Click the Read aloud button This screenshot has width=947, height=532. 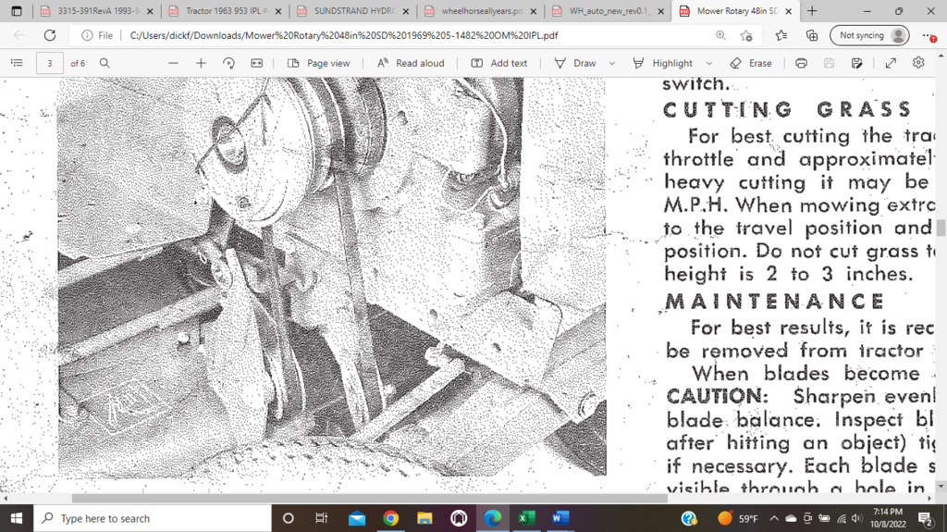click(410, 63)
